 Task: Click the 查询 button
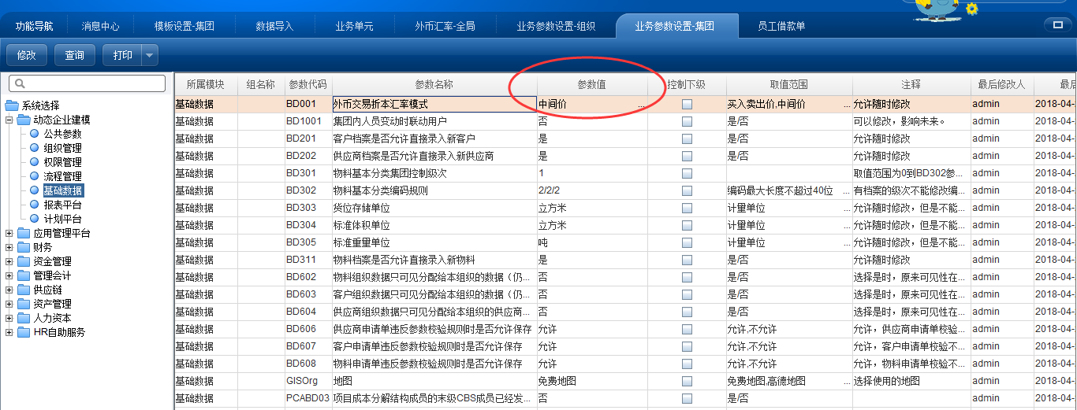pyautogui.click(x=75, y=56)
